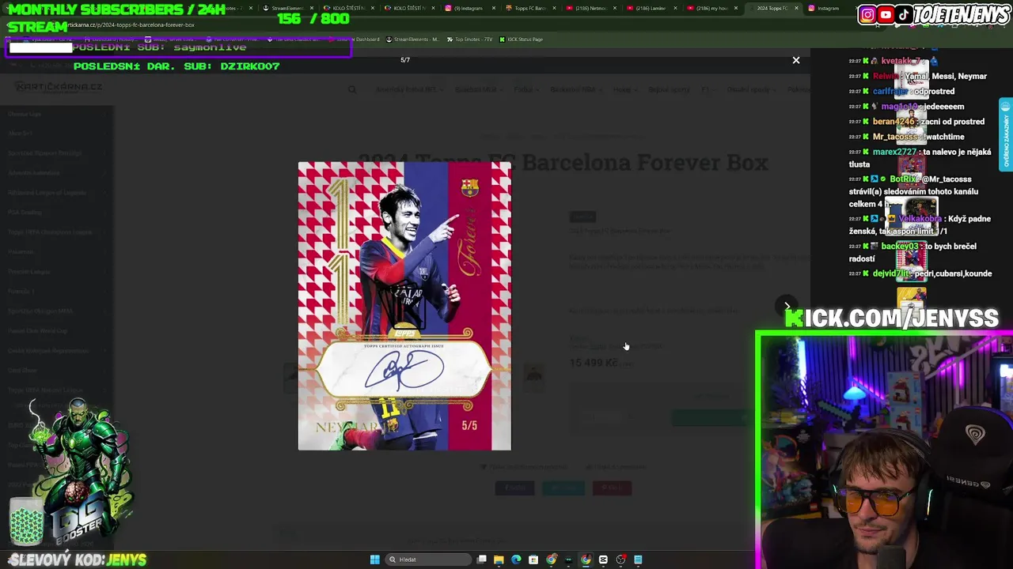Open Microsoft Store from taskbar
1013x569 pixels.
tap(533, 560)
